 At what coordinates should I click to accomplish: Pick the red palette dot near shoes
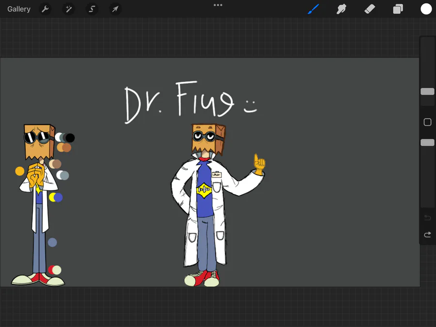51,270
